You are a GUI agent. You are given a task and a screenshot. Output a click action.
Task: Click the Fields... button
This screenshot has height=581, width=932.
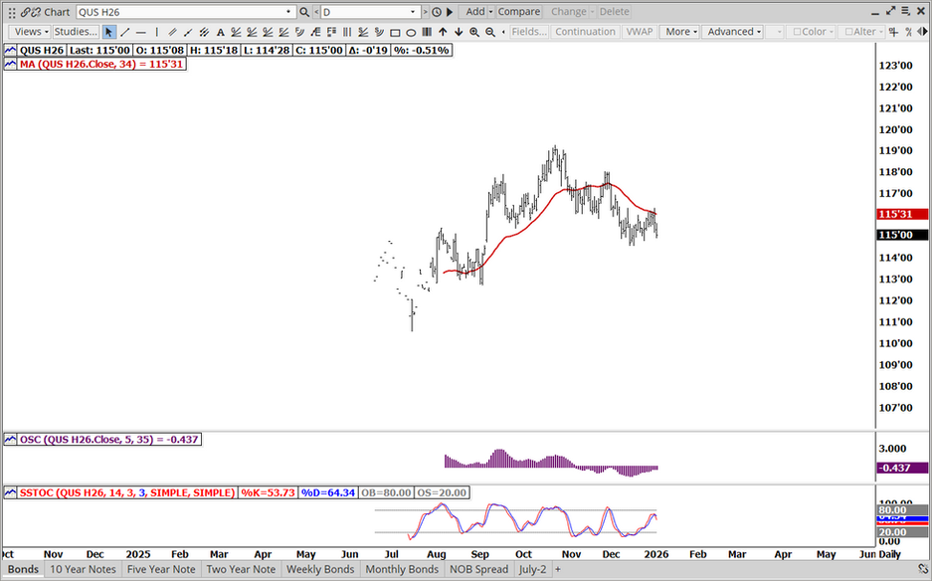coord(529,32)
